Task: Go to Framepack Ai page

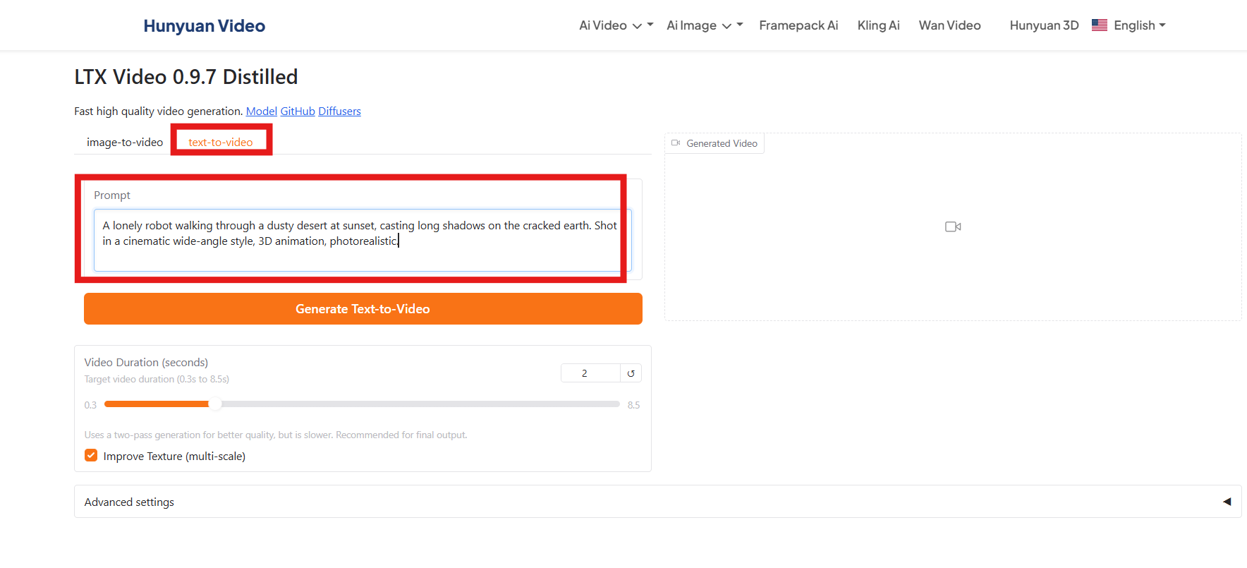Action: 798,25
